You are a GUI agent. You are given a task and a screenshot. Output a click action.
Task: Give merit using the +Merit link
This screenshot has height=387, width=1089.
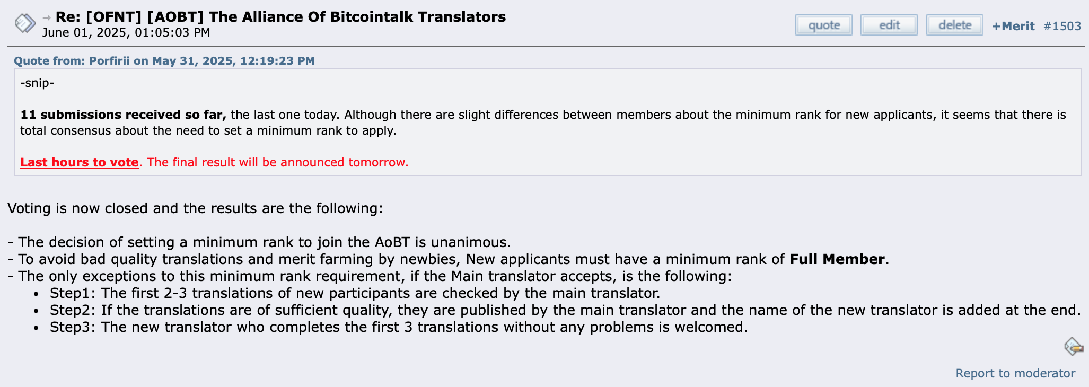point(1013,26)
